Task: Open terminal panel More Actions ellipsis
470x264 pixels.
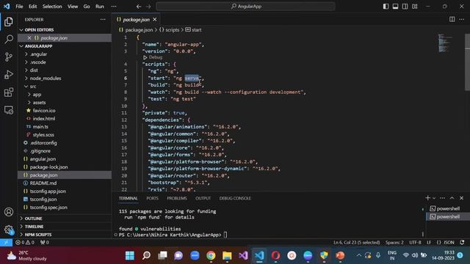Action: [x=442, y=198]
